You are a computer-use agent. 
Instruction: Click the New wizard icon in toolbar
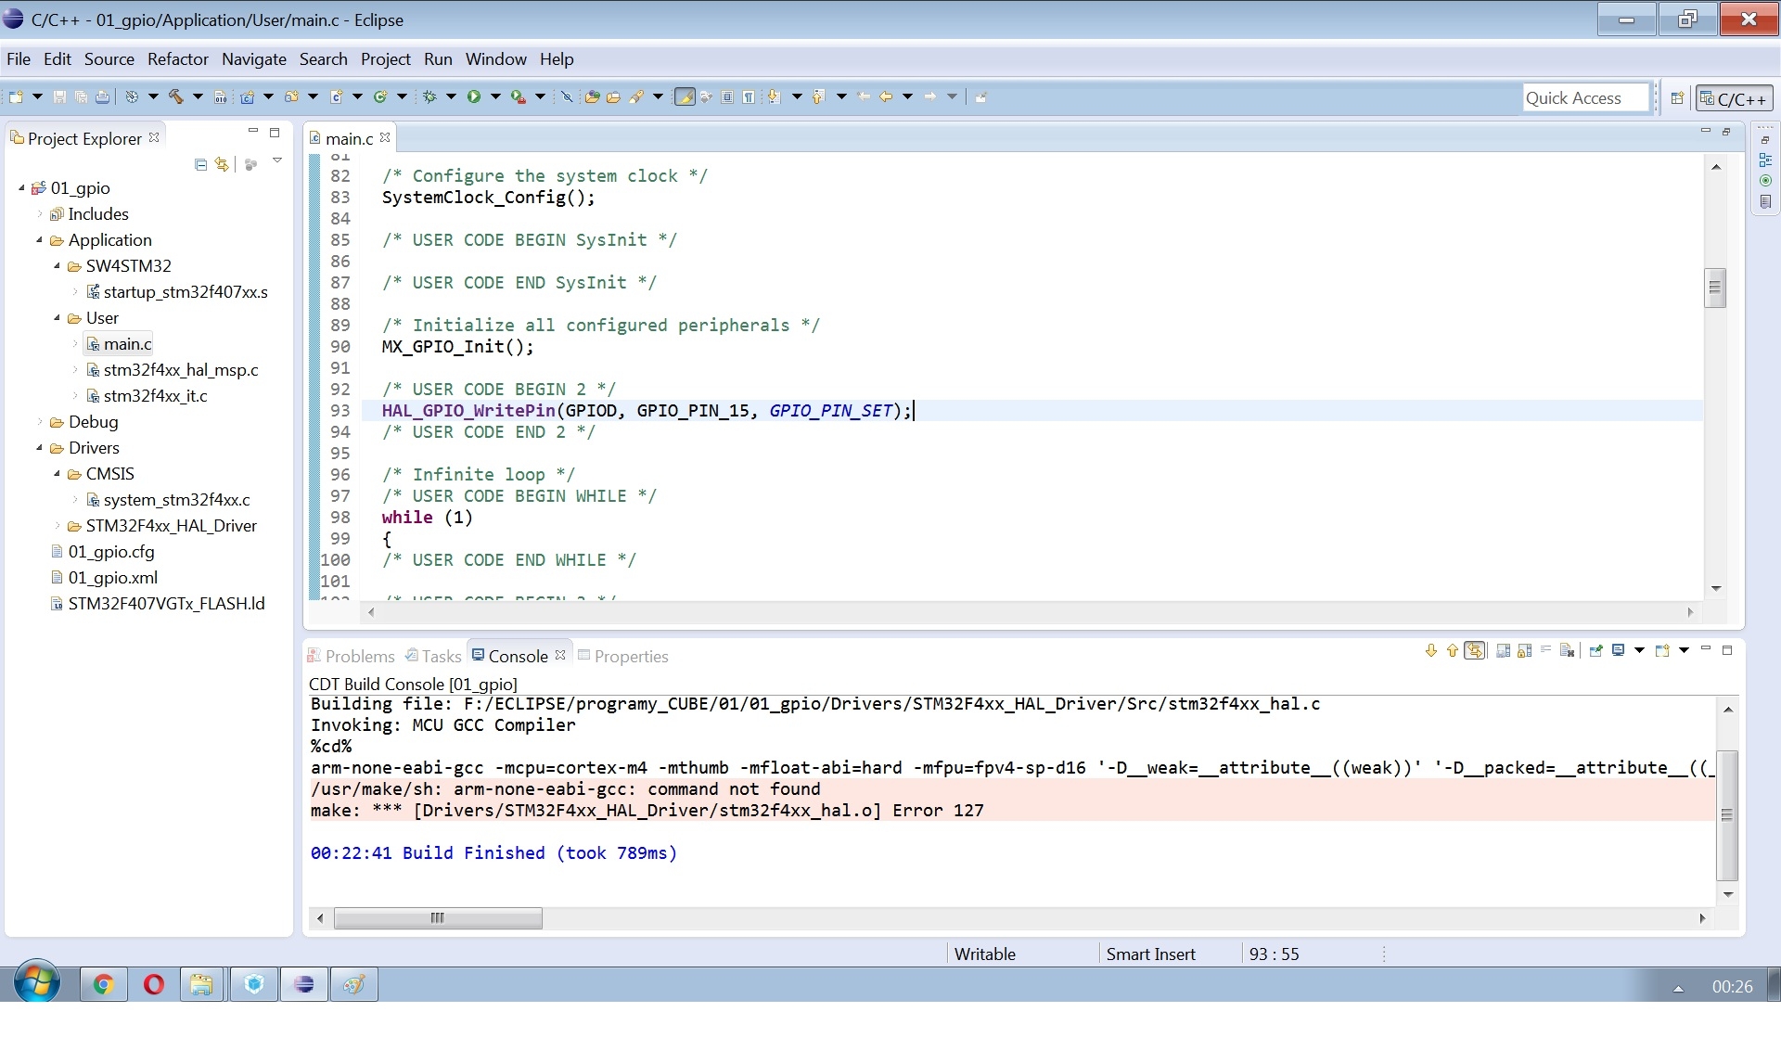tap(16, 96)
